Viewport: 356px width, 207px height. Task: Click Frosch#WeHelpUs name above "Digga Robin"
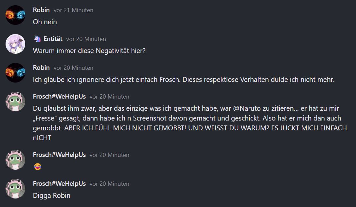[x=59, y=184]
